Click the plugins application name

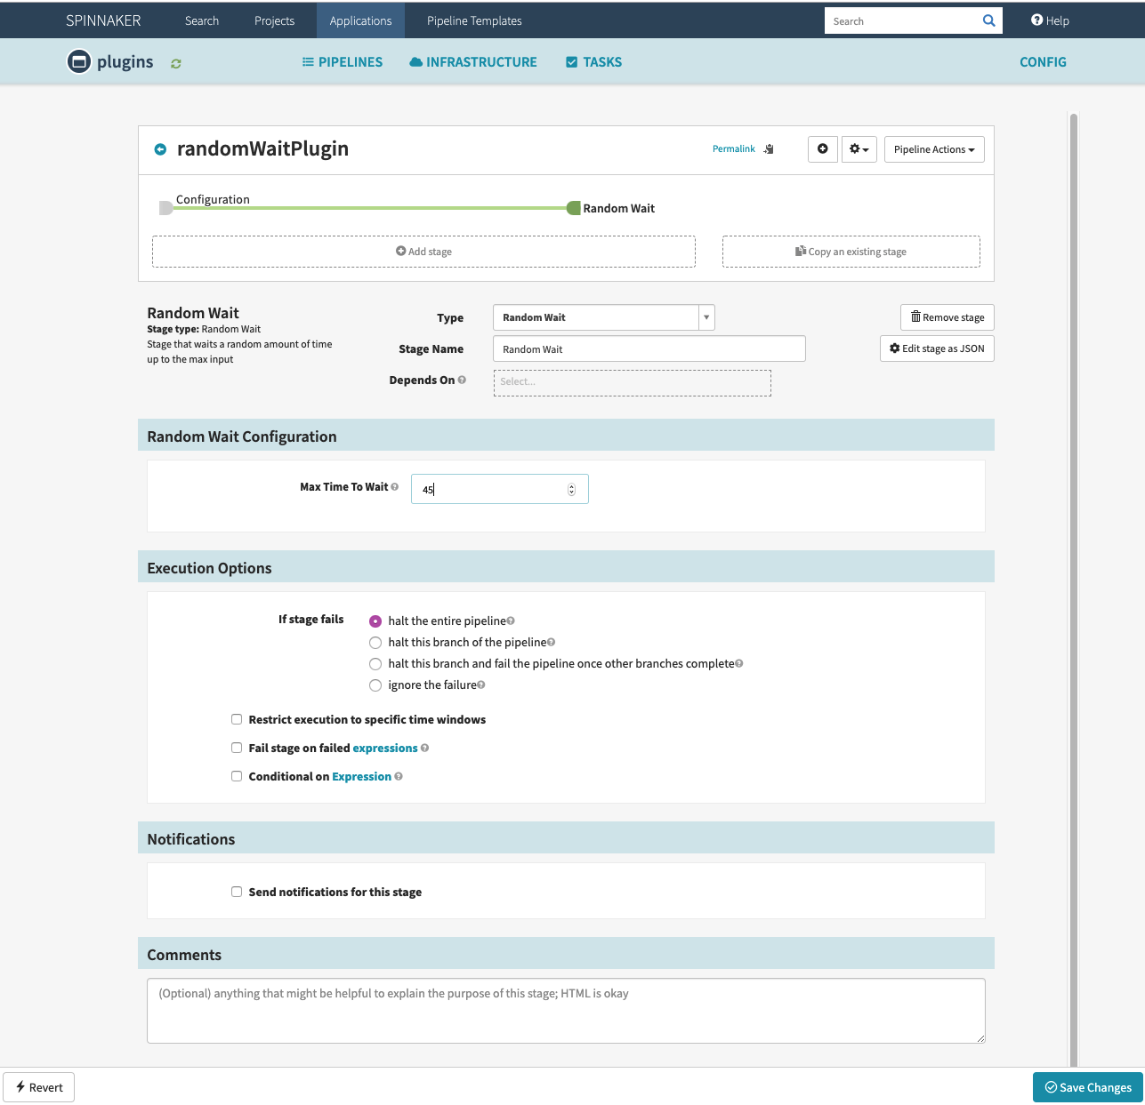click(125, 61)
